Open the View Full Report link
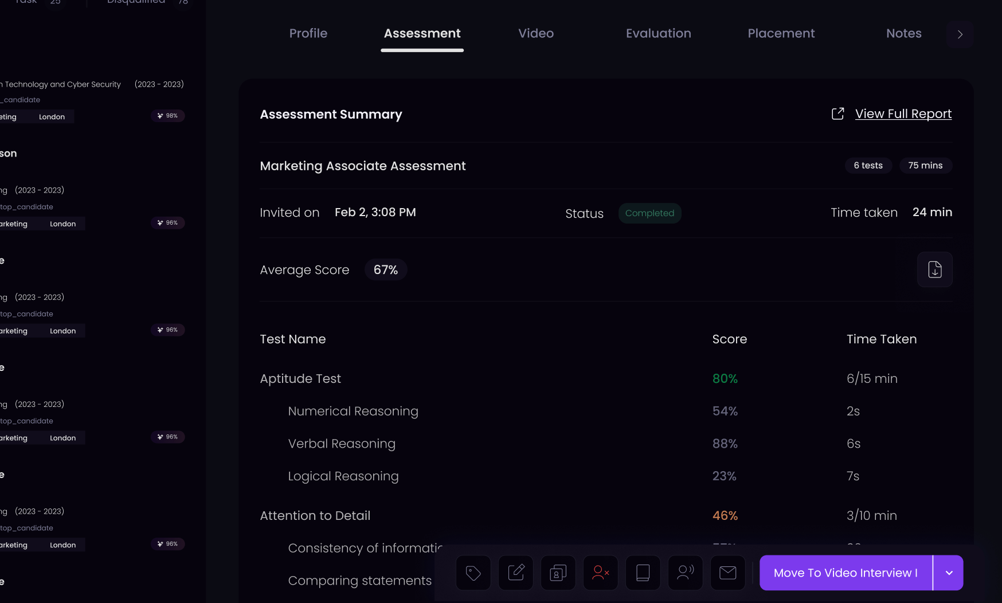The width and height of the screenshot is (1002, 603). [903, 113]
